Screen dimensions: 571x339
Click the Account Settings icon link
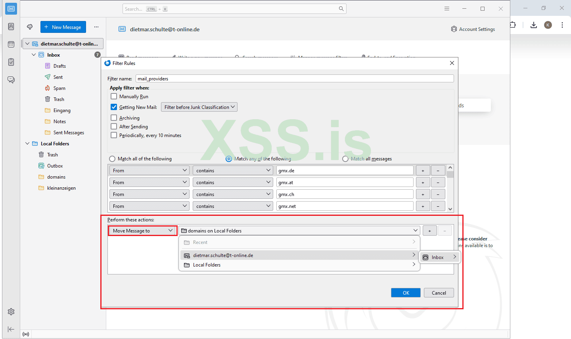click(x=473, y=29)
